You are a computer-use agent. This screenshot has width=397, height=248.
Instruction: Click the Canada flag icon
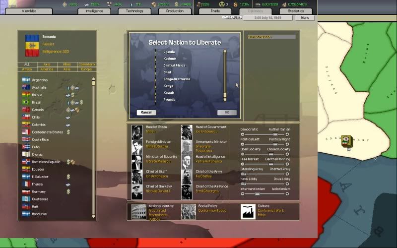26,110
